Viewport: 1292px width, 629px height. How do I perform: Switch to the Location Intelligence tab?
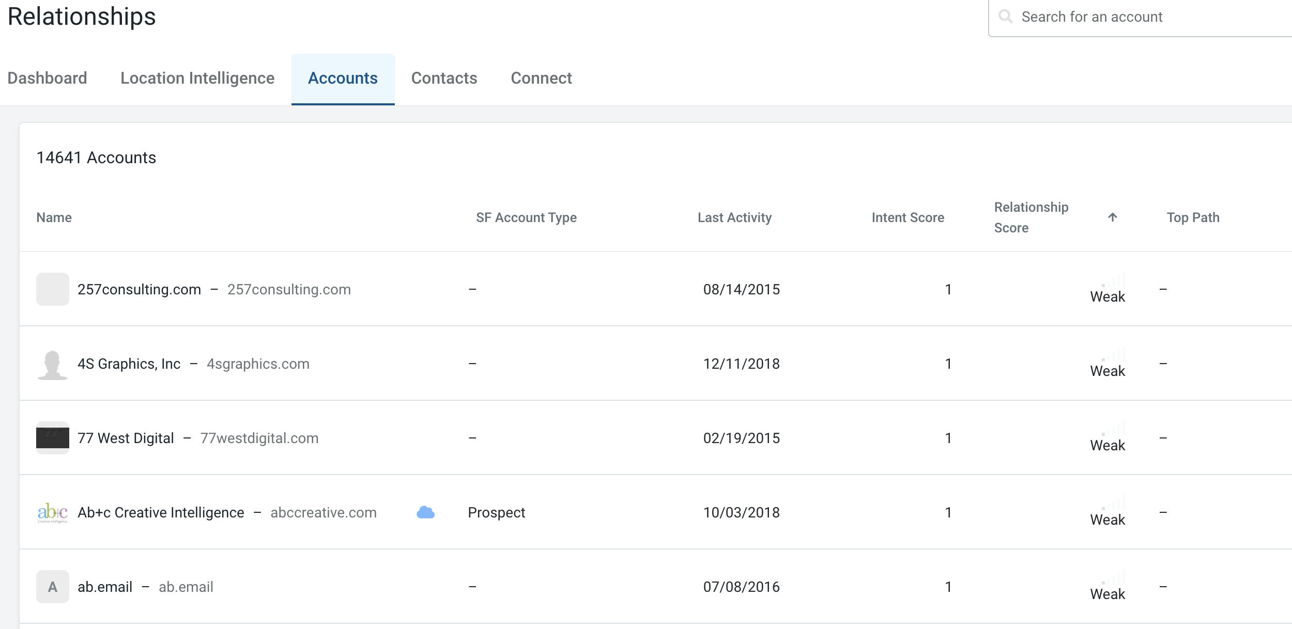point(197,78)
